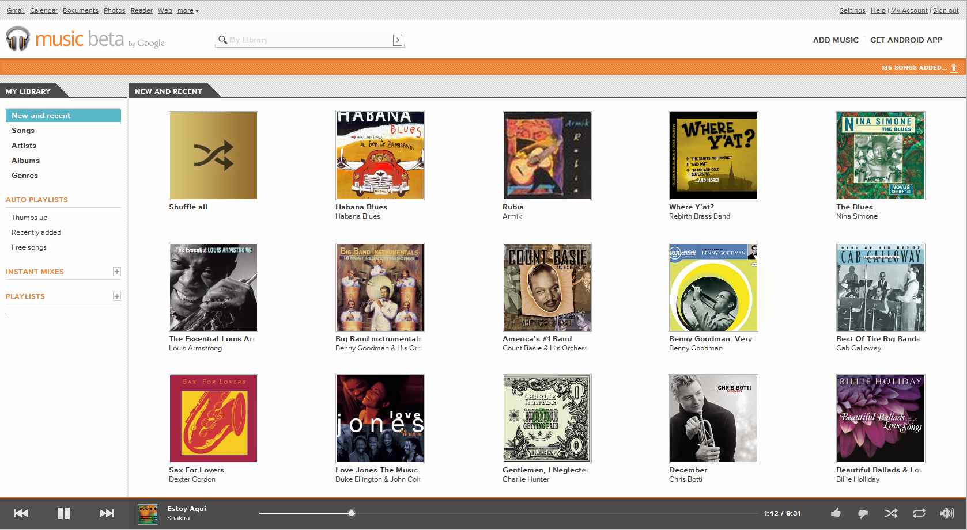Image resolution: width=967 pixels, height=530 pixels.
Task: Skip to the next track
Action: (107, 513)
